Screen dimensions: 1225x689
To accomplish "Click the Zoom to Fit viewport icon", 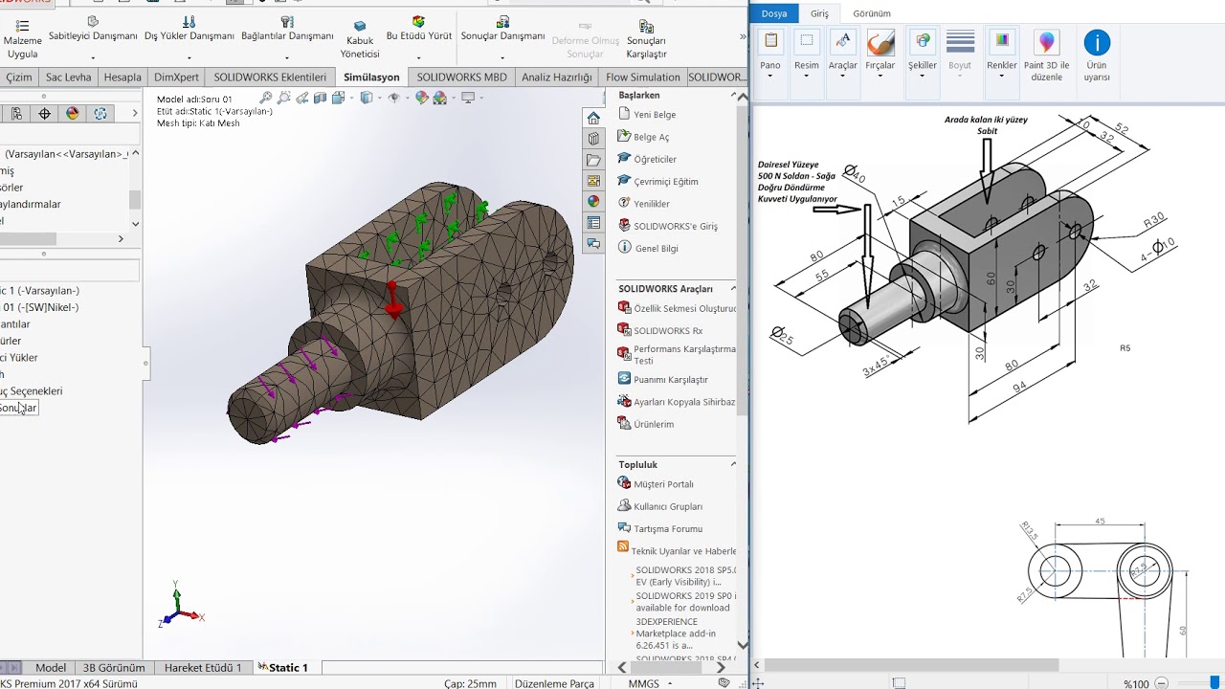I will click(x=266, y=98).
